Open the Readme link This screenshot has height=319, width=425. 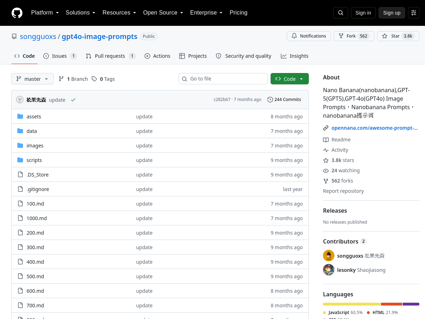coord(337,140)
